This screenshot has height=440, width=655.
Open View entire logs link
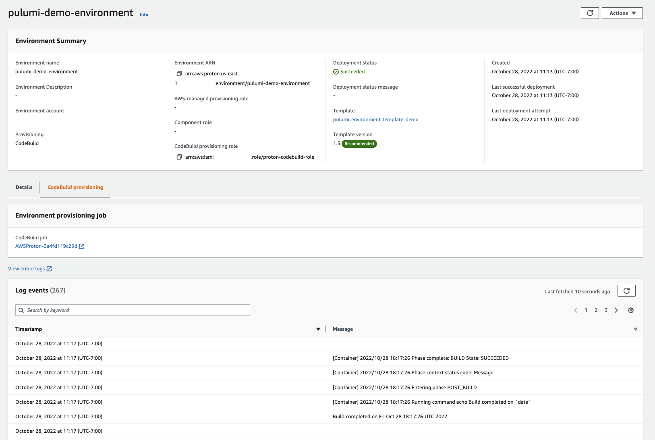tap(27, 269)
